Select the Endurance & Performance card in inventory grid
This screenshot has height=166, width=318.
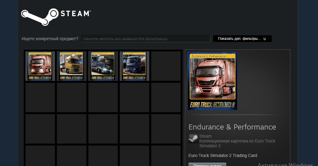[x=40, y=66]
